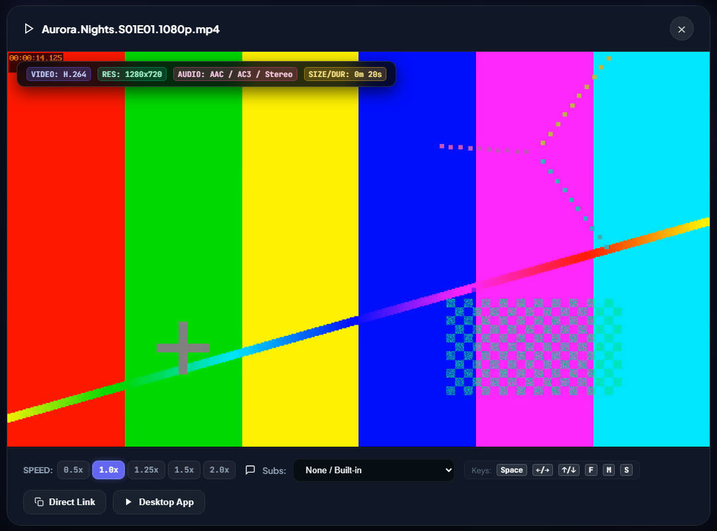Click the Space key hint
The height and width of the screenshot is (531, 717).
click(x=512, y=470)
